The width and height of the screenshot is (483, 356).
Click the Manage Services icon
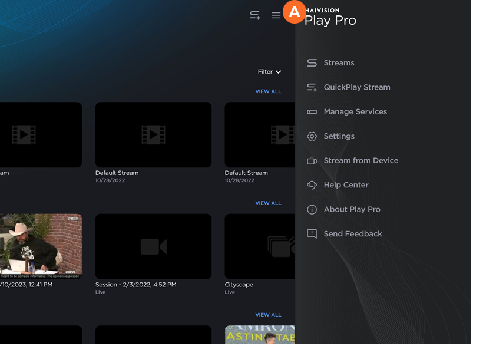tap(312, 112)
